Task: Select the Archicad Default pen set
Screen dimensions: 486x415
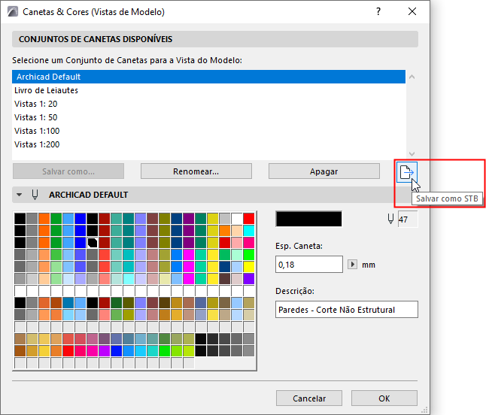Action: coord(208,77)
